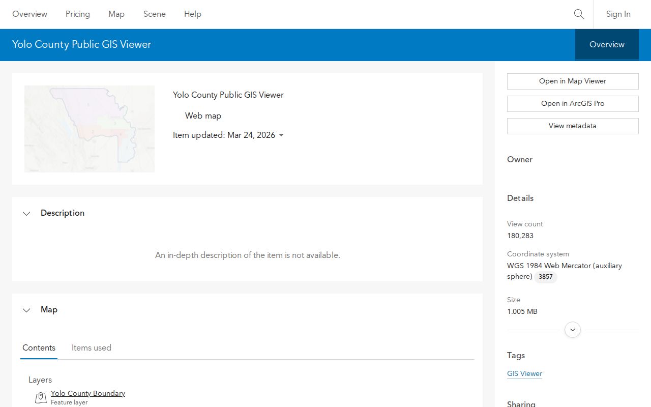Click the size value 1.005 MB
Image resolution: width=651 pixels, height=407 pixels.
pyautogui.click(x=522, y=311)
